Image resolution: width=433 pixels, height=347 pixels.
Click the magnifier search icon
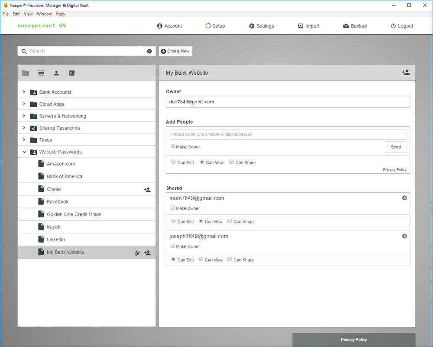point(24,51)
